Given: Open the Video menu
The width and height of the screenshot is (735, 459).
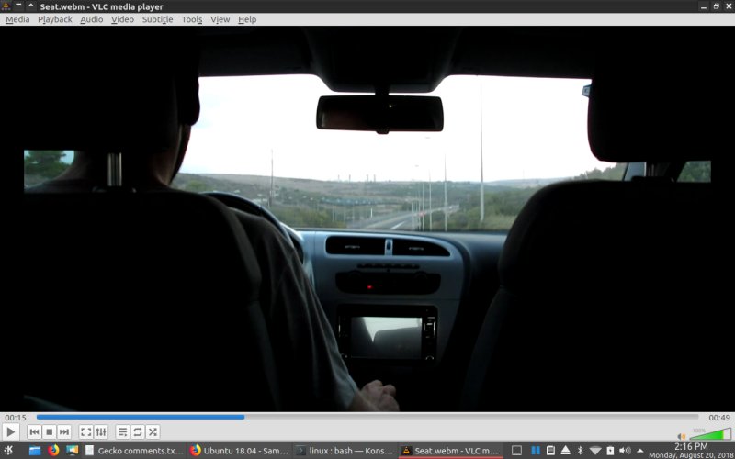Looking at the screenshot, I should click(122, 19).
